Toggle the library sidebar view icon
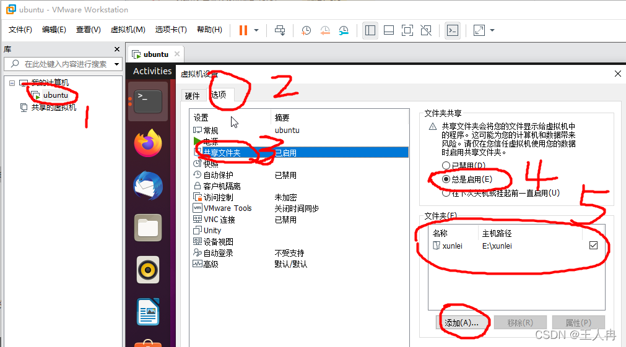 click(370, 30)
